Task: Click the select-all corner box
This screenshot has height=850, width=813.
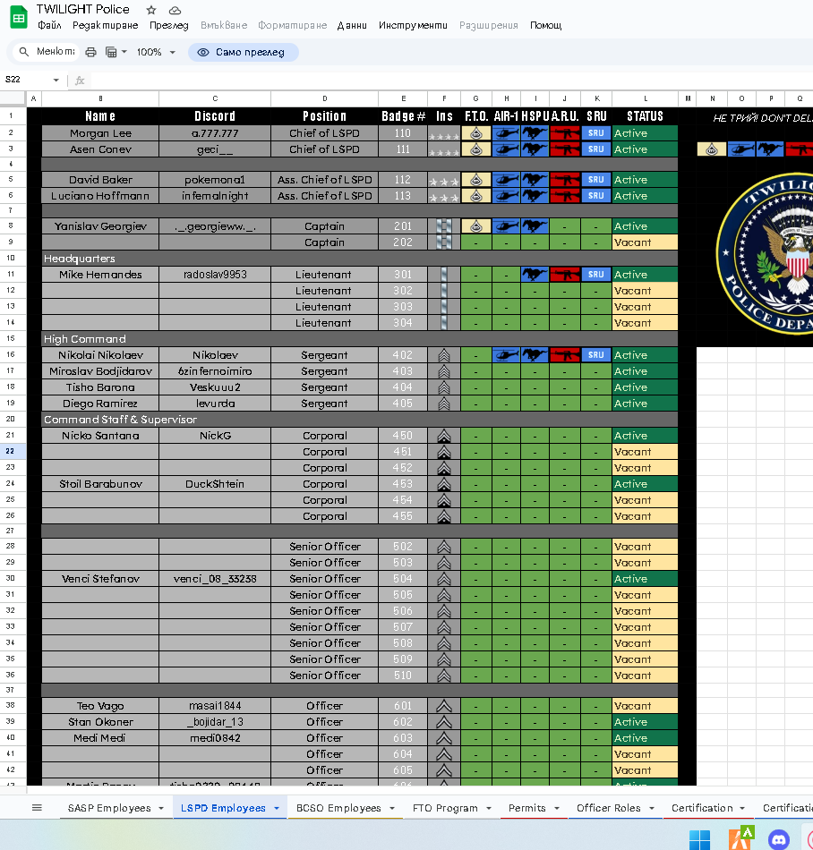Action: point(13,98)
